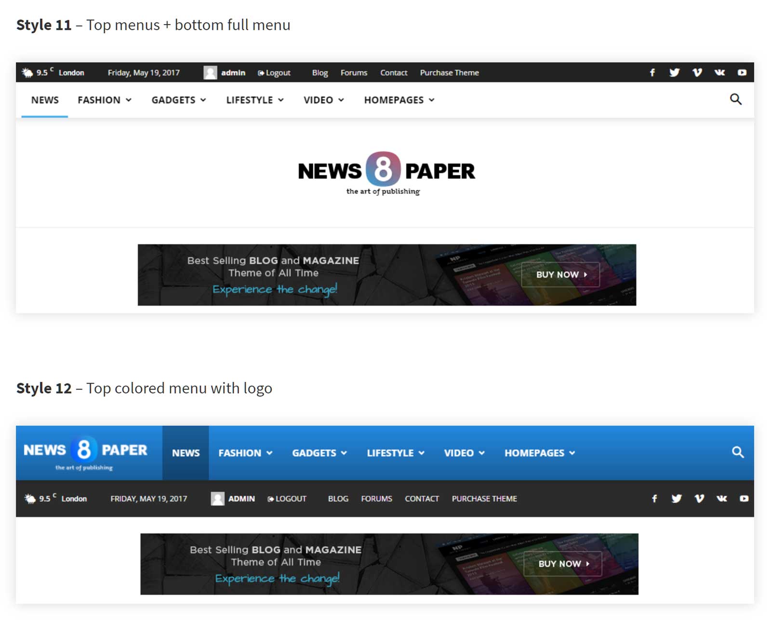771x621 pixels.
Task: Click Logout in the Style 11 top bar
Action: point(274,73)
